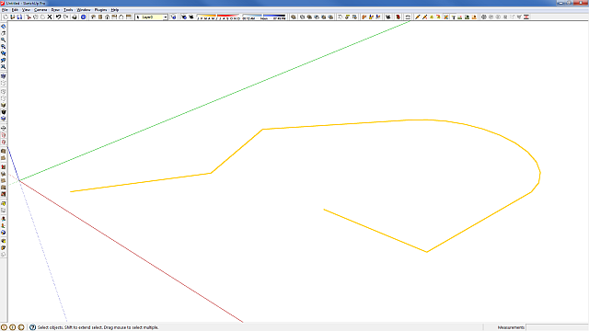Select the Zoom magnifier tool

point(3,40)
